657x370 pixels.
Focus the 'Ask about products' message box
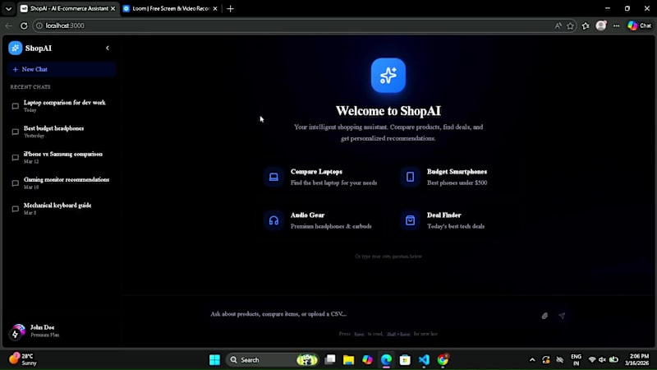click(x=373, y=314)
